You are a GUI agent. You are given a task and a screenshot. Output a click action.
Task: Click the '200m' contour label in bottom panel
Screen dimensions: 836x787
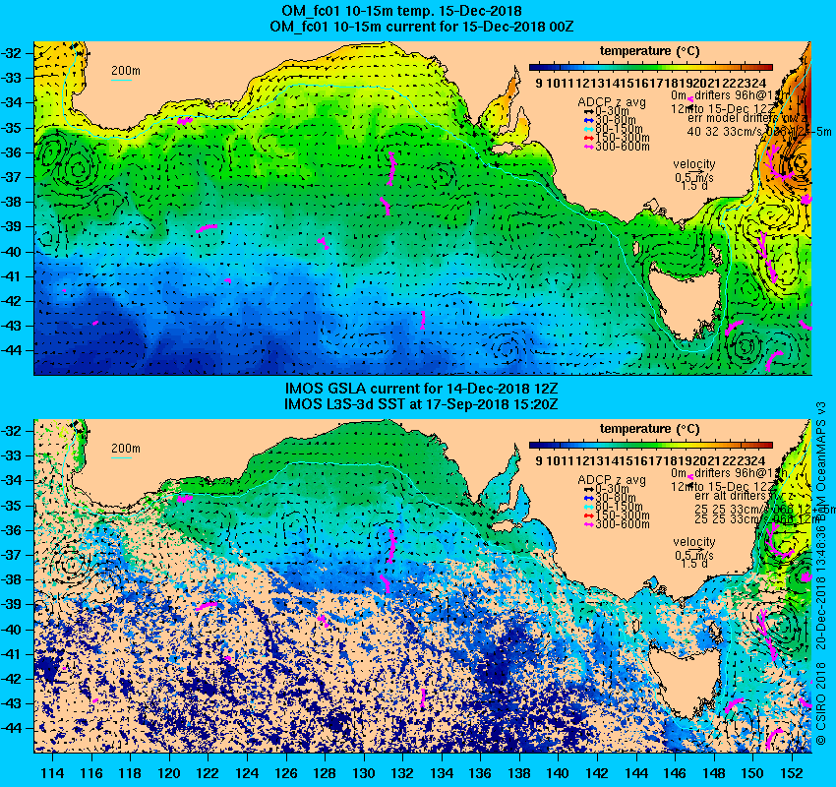tap(126, 448)
